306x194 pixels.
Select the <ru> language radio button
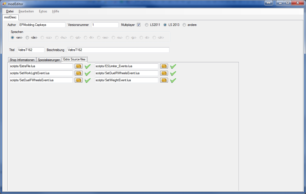(113, 38)
